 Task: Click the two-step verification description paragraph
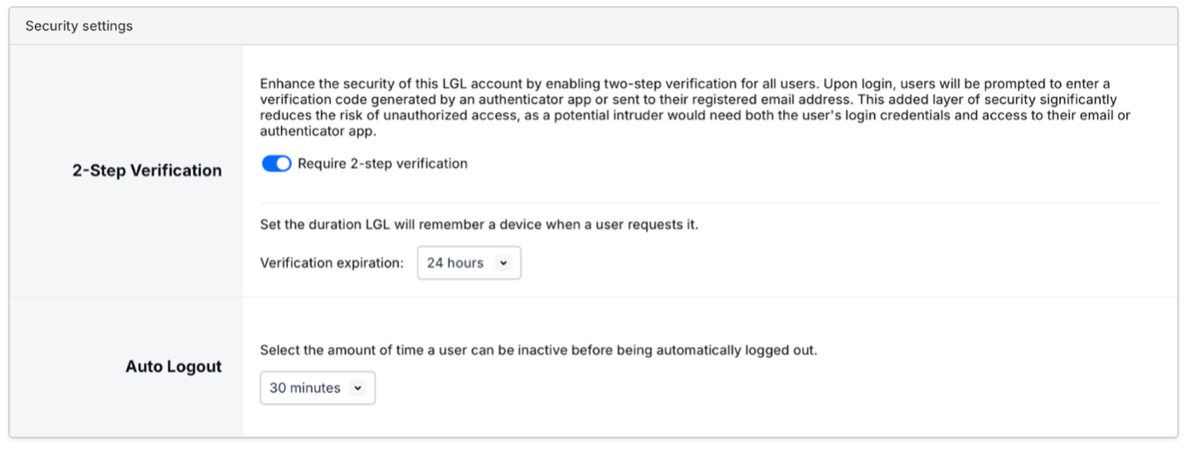(x=695, y=107)
